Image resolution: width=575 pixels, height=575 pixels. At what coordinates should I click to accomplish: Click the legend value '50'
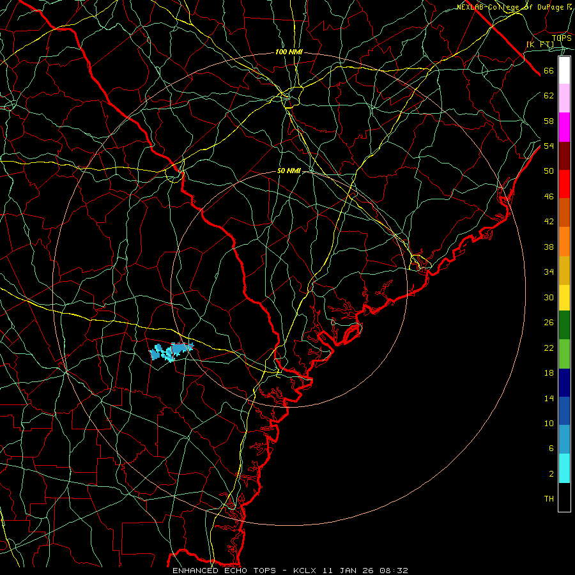(x=549, y=171)
